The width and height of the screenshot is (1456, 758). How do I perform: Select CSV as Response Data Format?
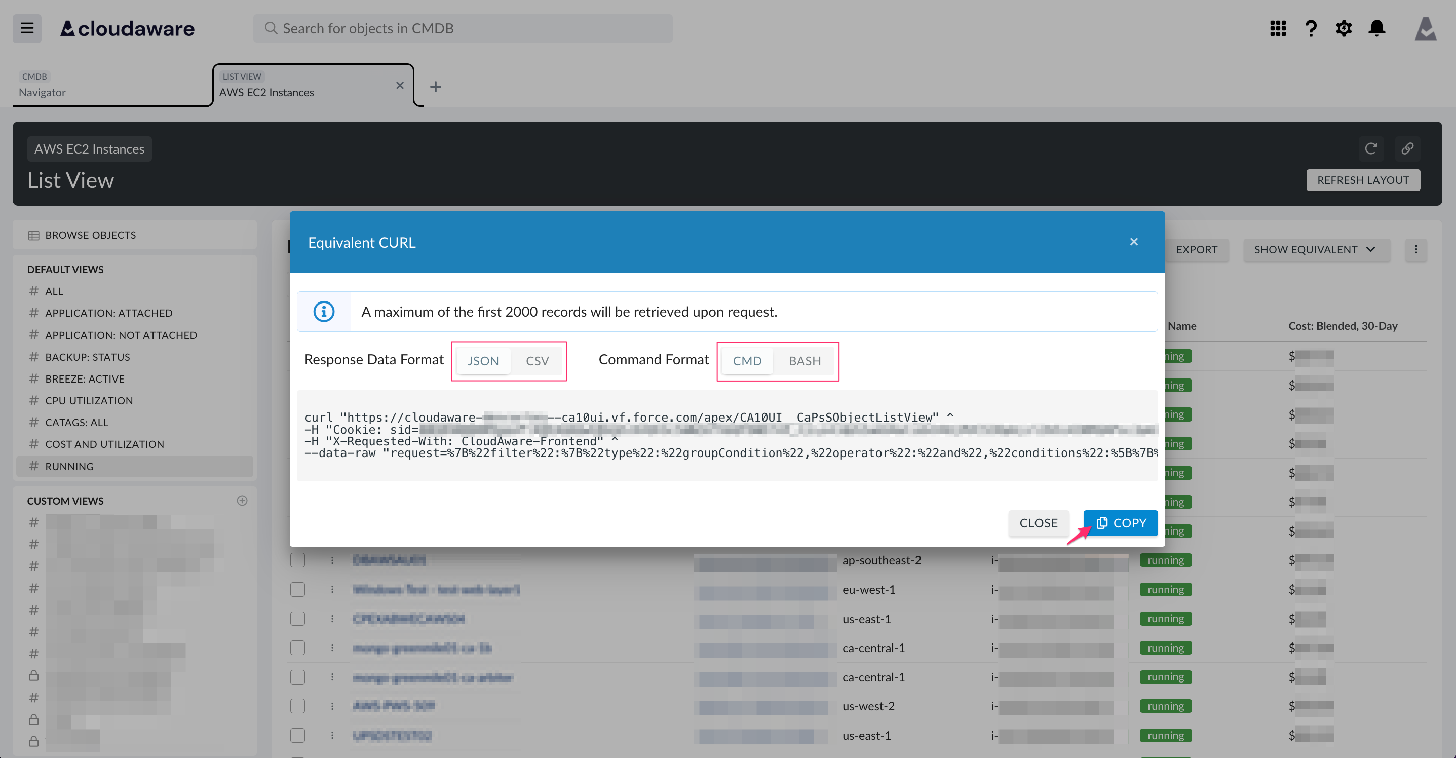tap(537, 361)
